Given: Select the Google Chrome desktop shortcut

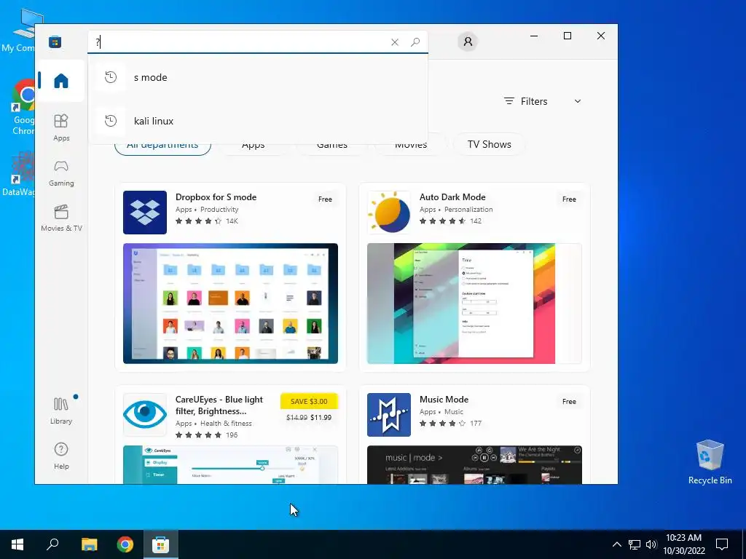Looking at the screenshot, I should point(23,108).
